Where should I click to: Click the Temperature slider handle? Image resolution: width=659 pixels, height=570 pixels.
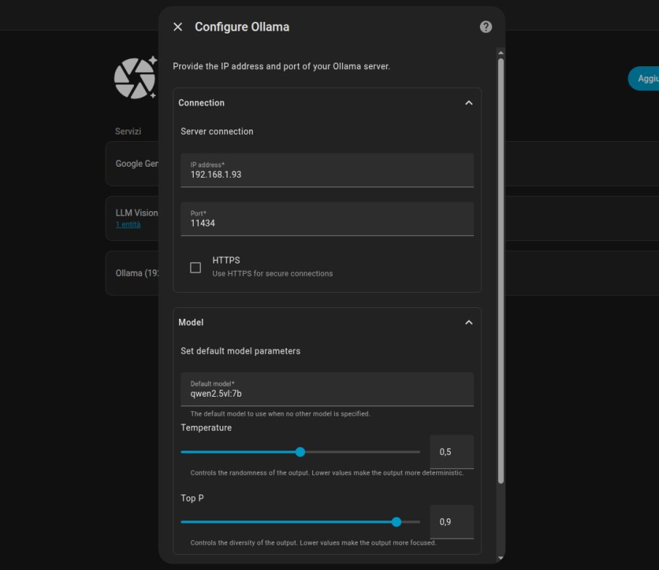tap(300, 452)
